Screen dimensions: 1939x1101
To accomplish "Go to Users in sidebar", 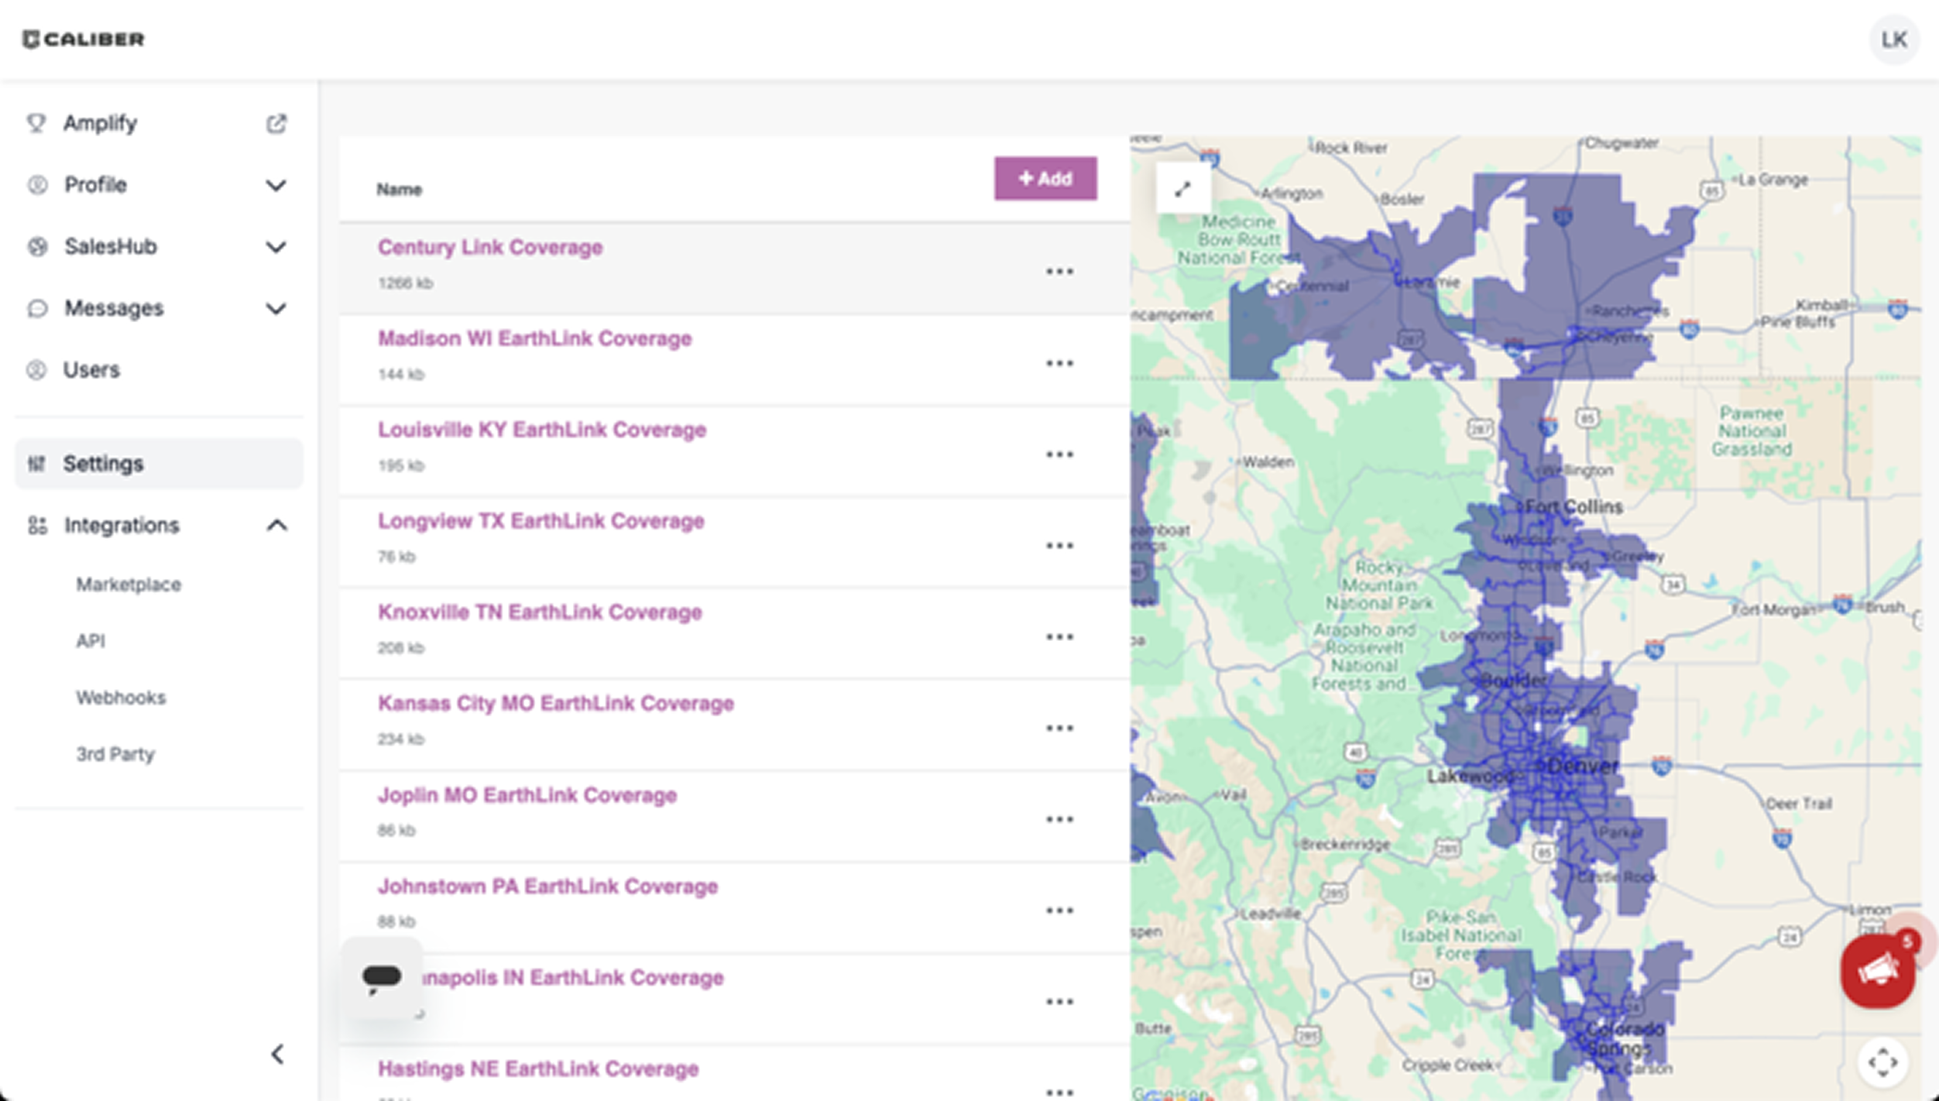I will tap(91, 370).
